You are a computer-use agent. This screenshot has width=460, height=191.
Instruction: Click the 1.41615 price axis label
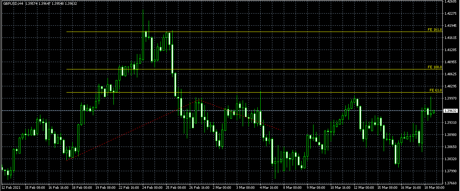[450, 38]
